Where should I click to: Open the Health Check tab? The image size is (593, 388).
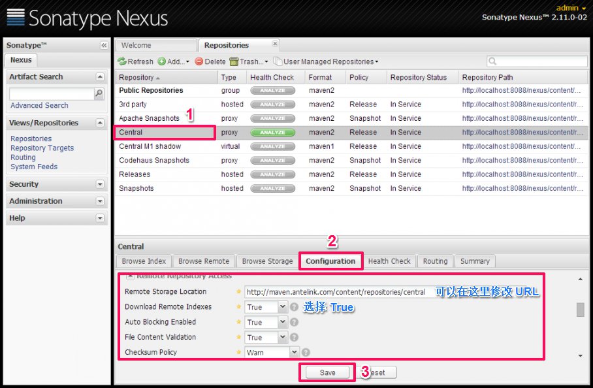click(389, 261)
